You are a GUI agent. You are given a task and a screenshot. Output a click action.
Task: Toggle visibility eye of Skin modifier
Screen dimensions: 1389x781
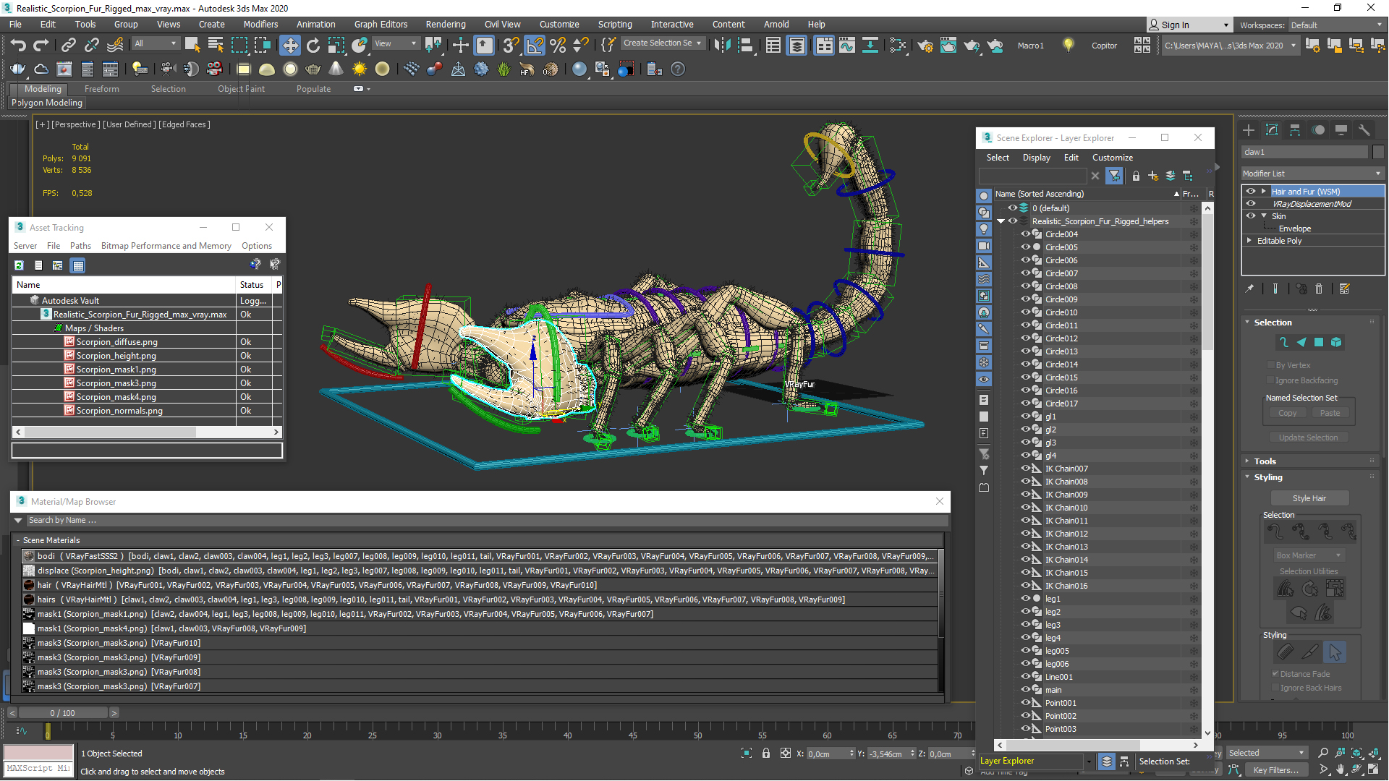(1251, 216)
